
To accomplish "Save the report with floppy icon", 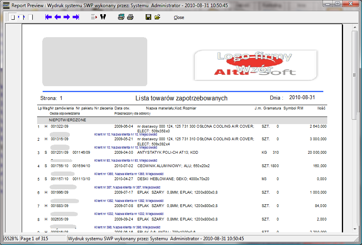I will 148,17.
